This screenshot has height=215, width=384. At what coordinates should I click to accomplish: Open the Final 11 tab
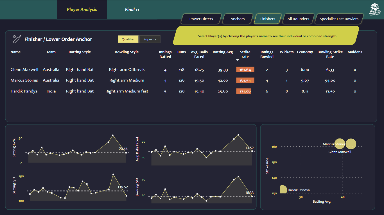(x=132, y=10)
